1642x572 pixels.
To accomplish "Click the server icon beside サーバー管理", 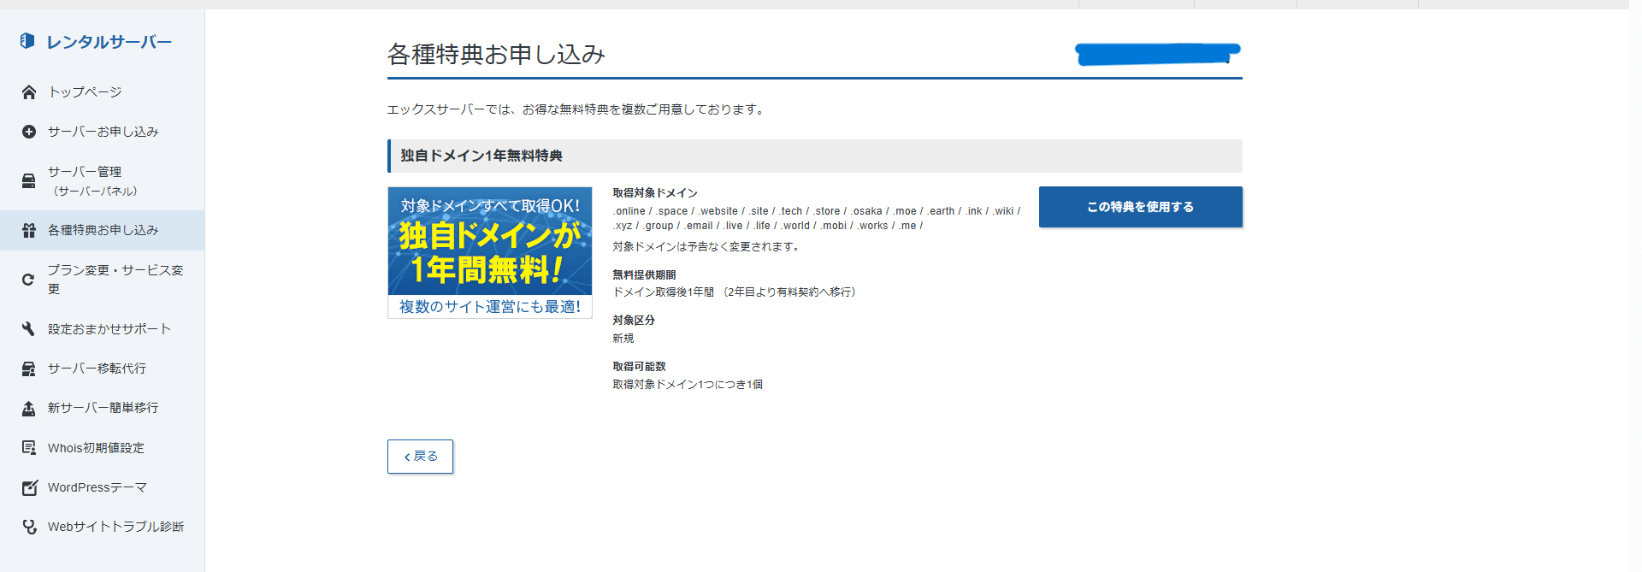I will pyautogui.click(x=29, y=180).
